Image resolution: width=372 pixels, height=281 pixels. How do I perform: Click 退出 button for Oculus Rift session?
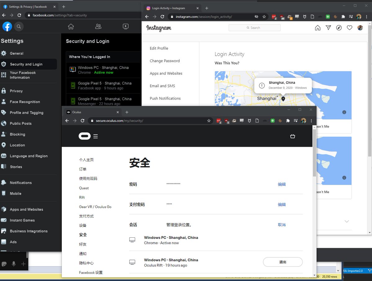(283, 262)
